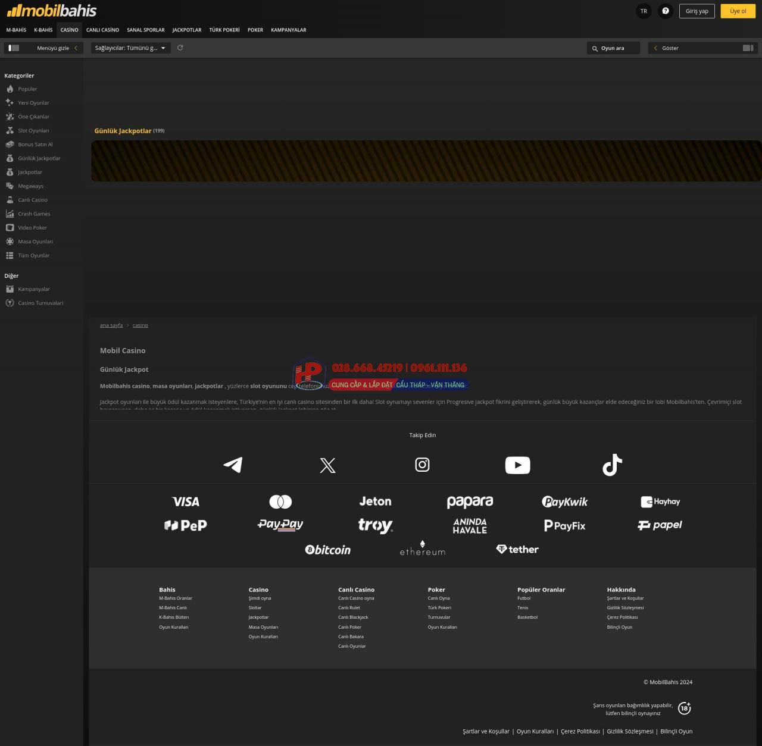762x746 pixels.
Task: Click the Tüm Oyunlar list icon
Action: pos(10,255)
